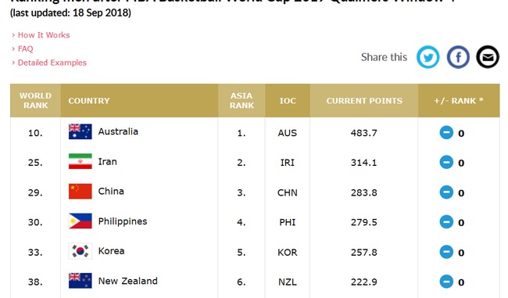Click the Philippines flag icon
This screenshot has width=508, height=298.
click(x=80, y=221)
